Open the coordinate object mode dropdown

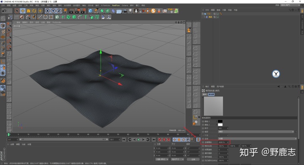pyautogui.click(x=162, y=159)
